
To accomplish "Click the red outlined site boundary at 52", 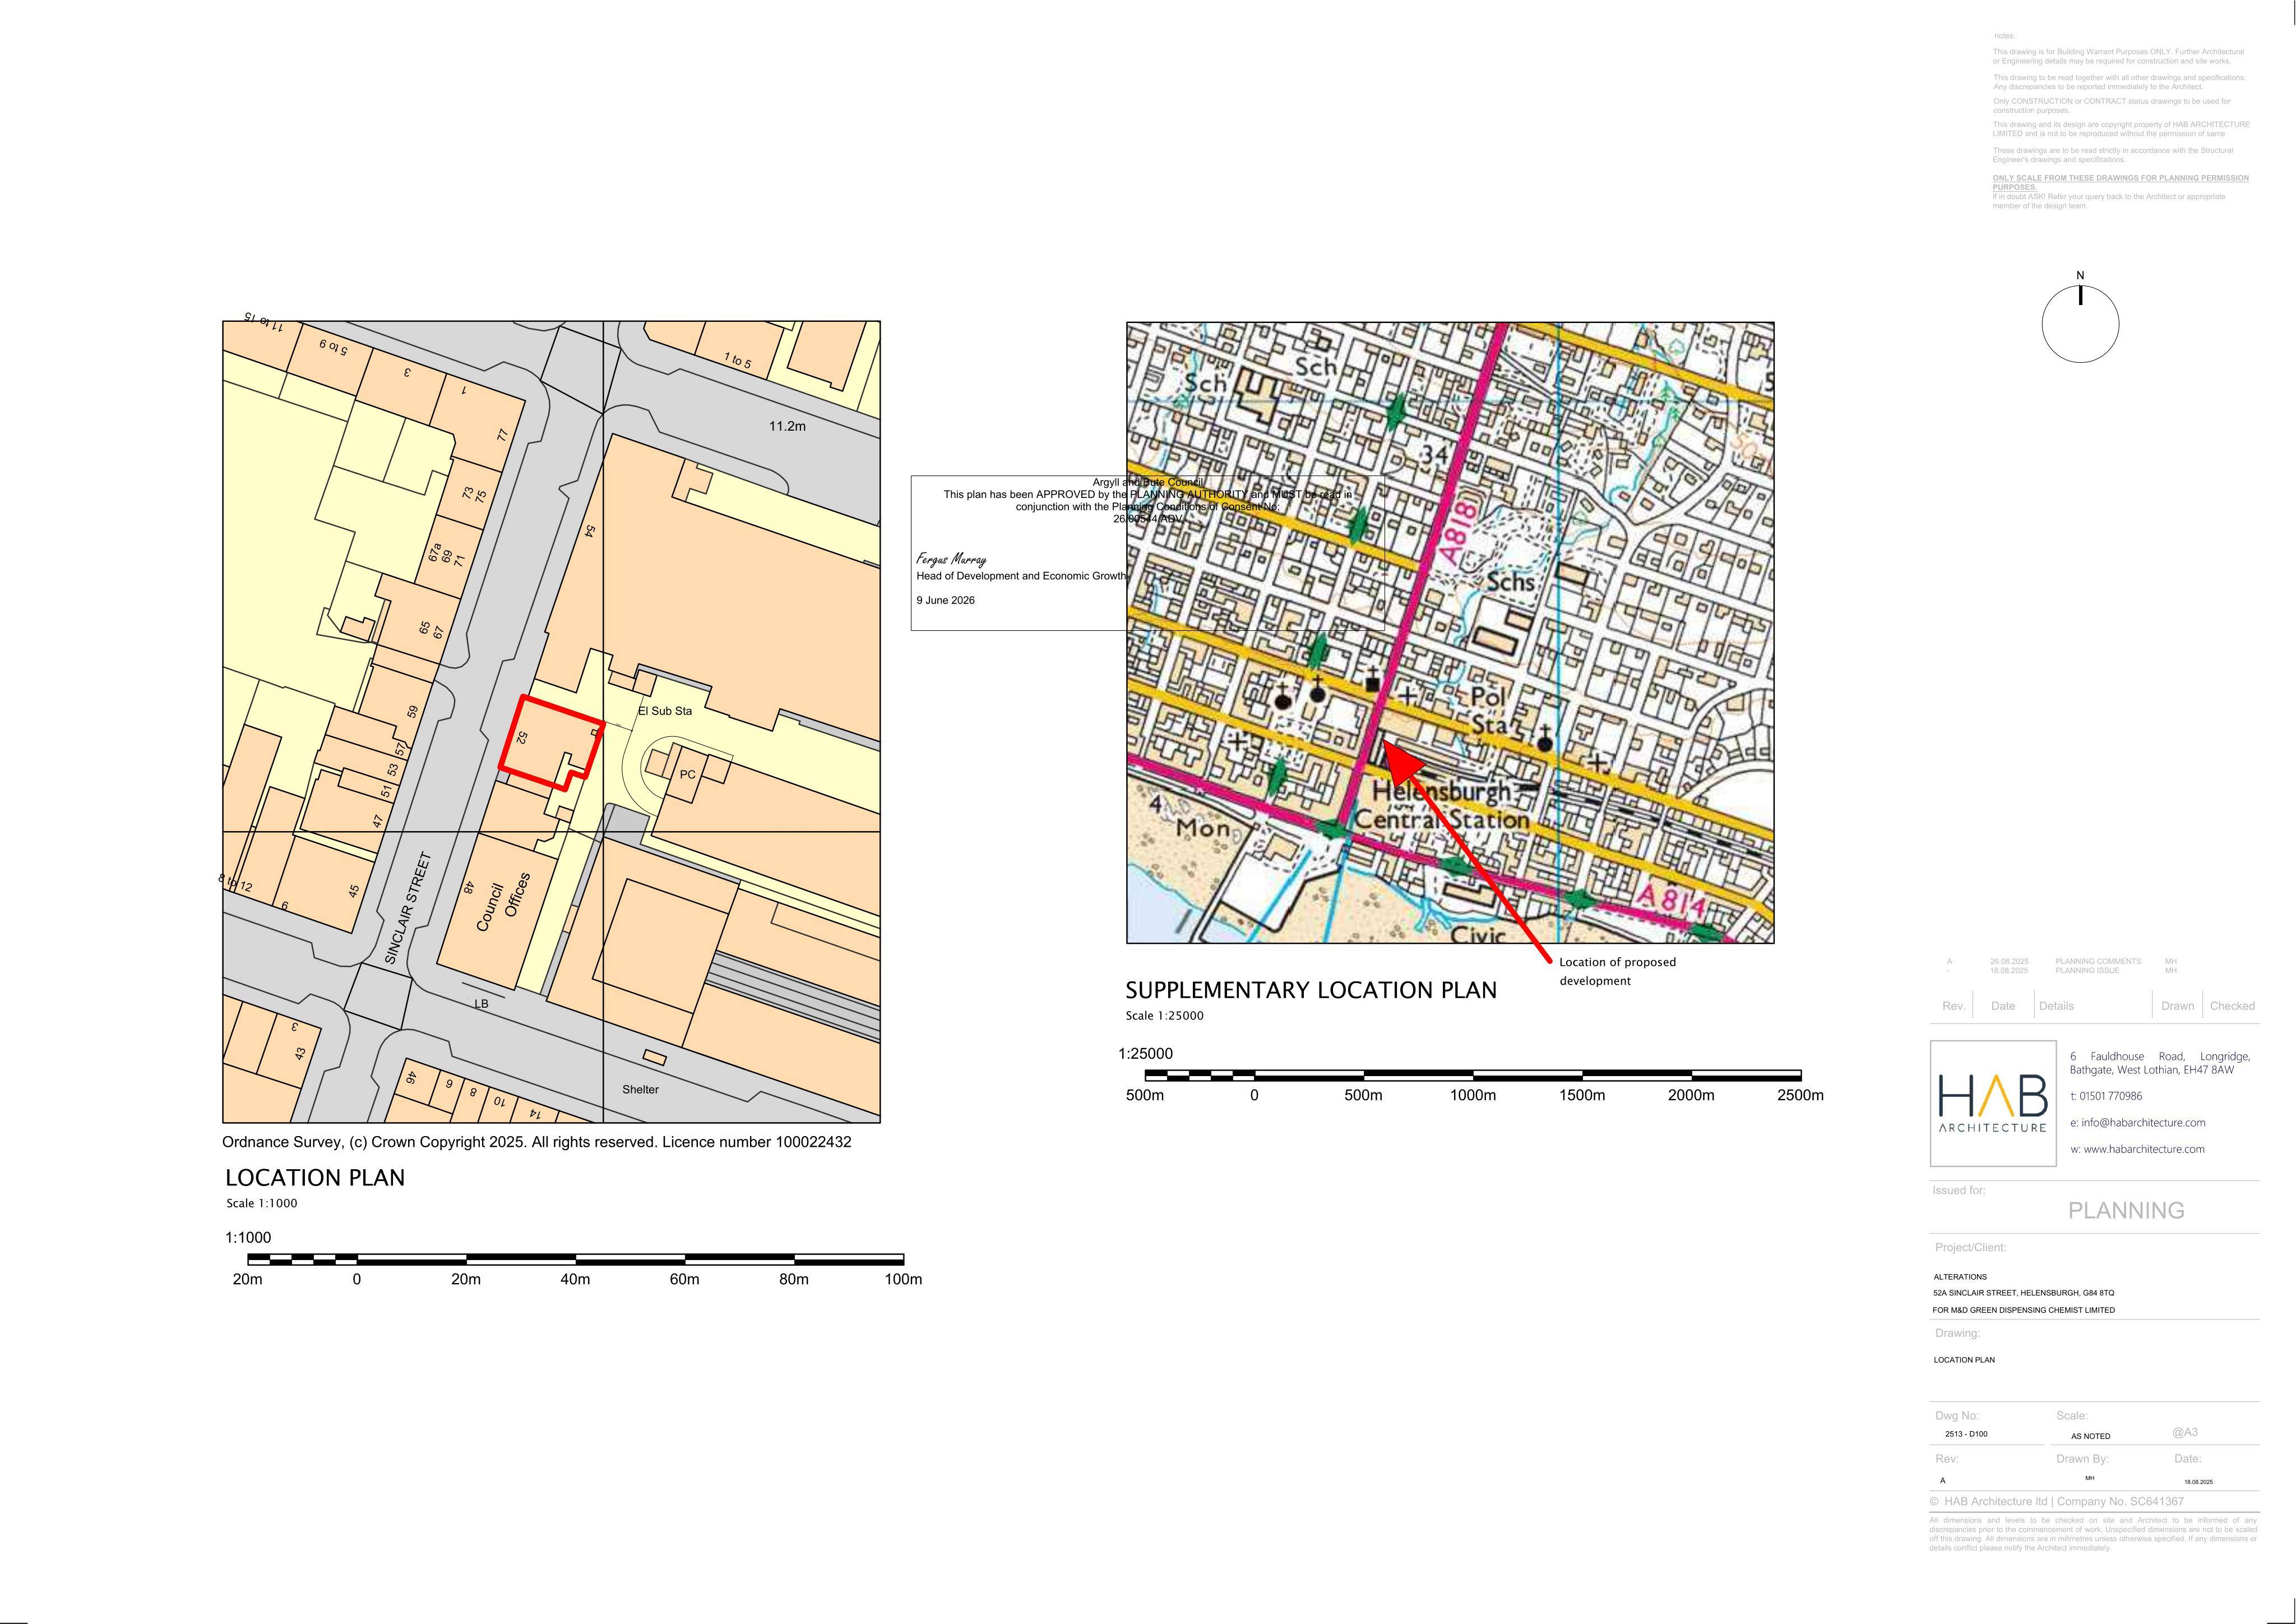I will 552,742.
